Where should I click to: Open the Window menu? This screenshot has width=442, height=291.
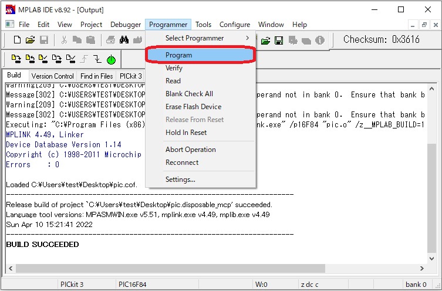tap(271, 25)
